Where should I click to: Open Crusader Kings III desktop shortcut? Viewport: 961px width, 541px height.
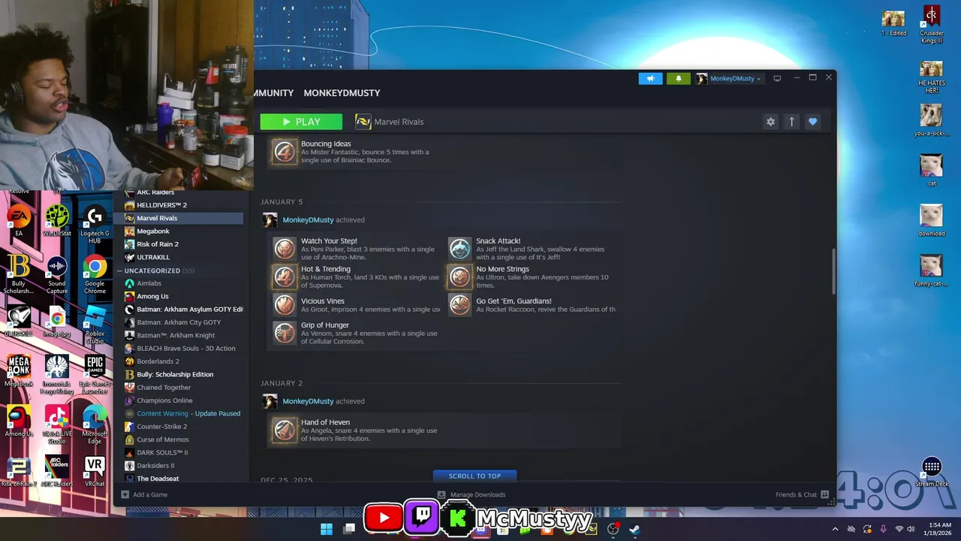(x=932, y=26)
